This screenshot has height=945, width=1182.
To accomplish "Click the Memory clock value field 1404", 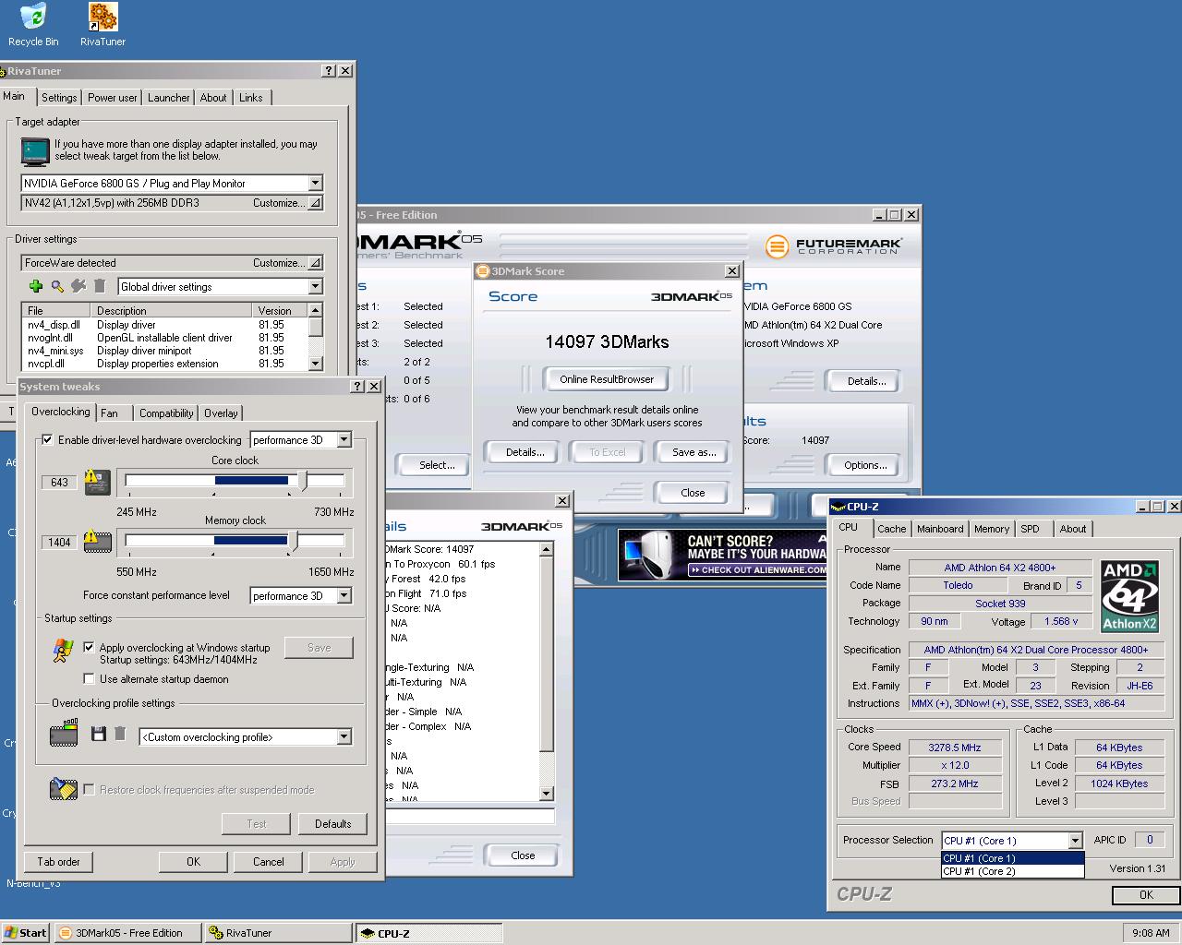I will [x=59, y=543].
